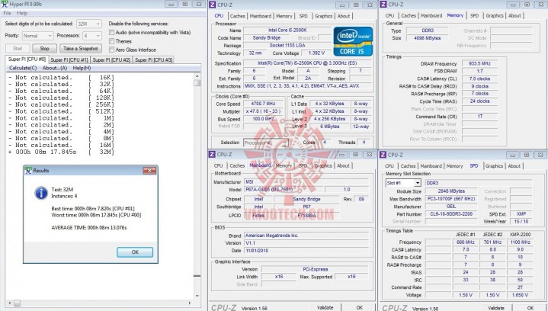Click the DRAM Frequency 933.5 MHz value
The height and width of the screenshot is (311, 548).
coord(480,63)
